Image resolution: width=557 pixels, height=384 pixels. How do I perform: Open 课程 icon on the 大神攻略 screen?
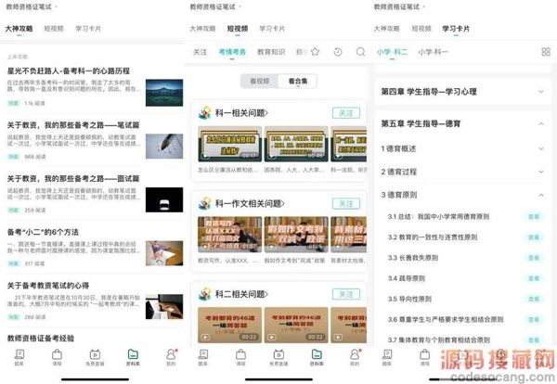point(58,356)
